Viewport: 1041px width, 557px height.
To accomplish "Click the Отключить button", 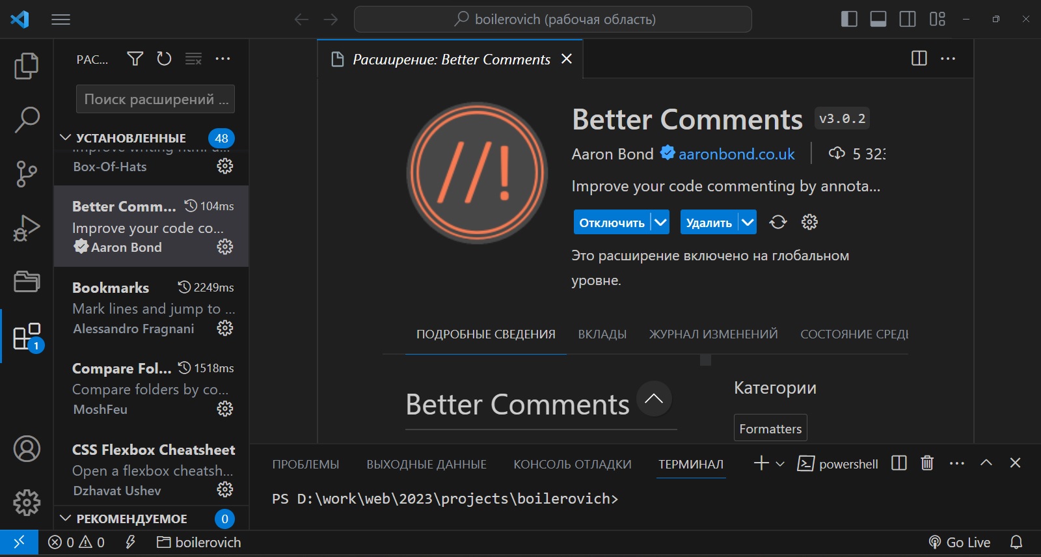I will pyautogui.click(x=612, y=223).
